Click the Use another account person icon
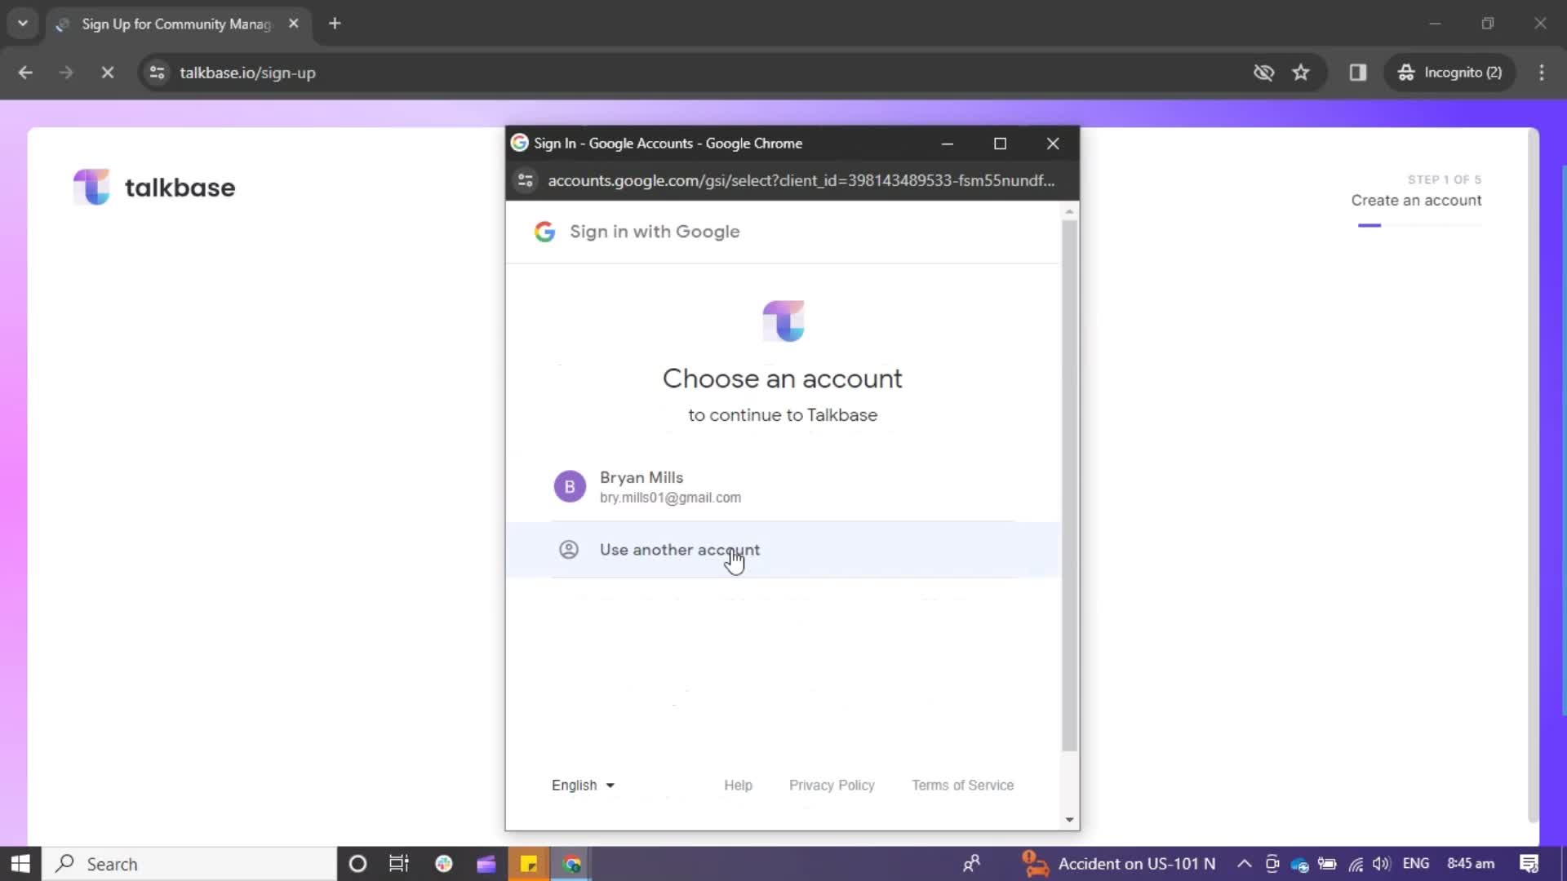1567x881 pixels. pos(570,549)
